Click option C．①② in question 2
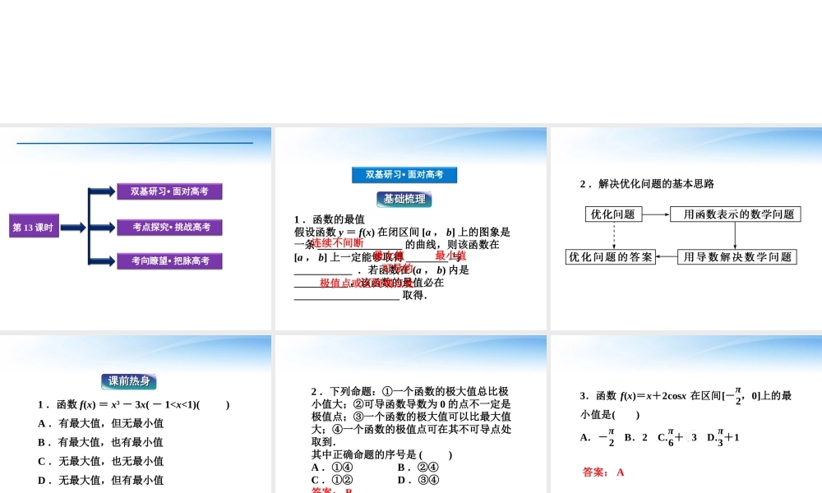Screen dimensions: 822x493 point(332,479)
